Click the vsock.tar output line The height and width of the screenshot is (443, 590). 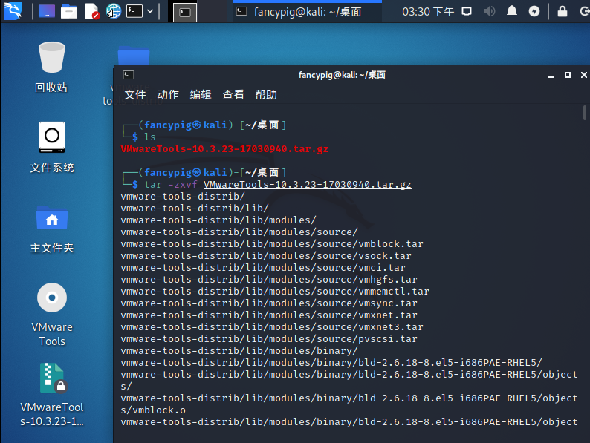(266, 256)
